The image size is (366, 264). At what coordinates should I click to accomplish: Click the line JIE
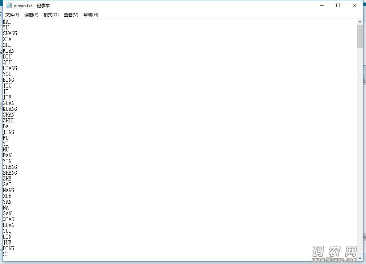(7, 97)
